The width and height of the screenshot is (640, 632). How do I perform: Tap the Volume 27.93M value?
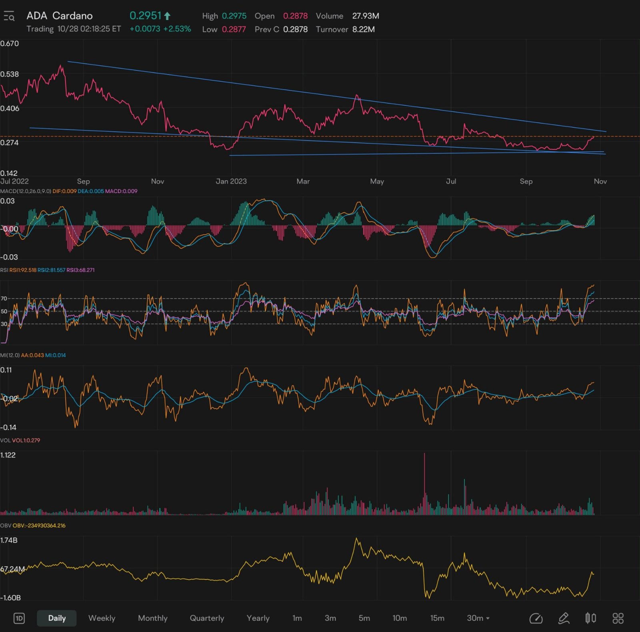point(366,16)
